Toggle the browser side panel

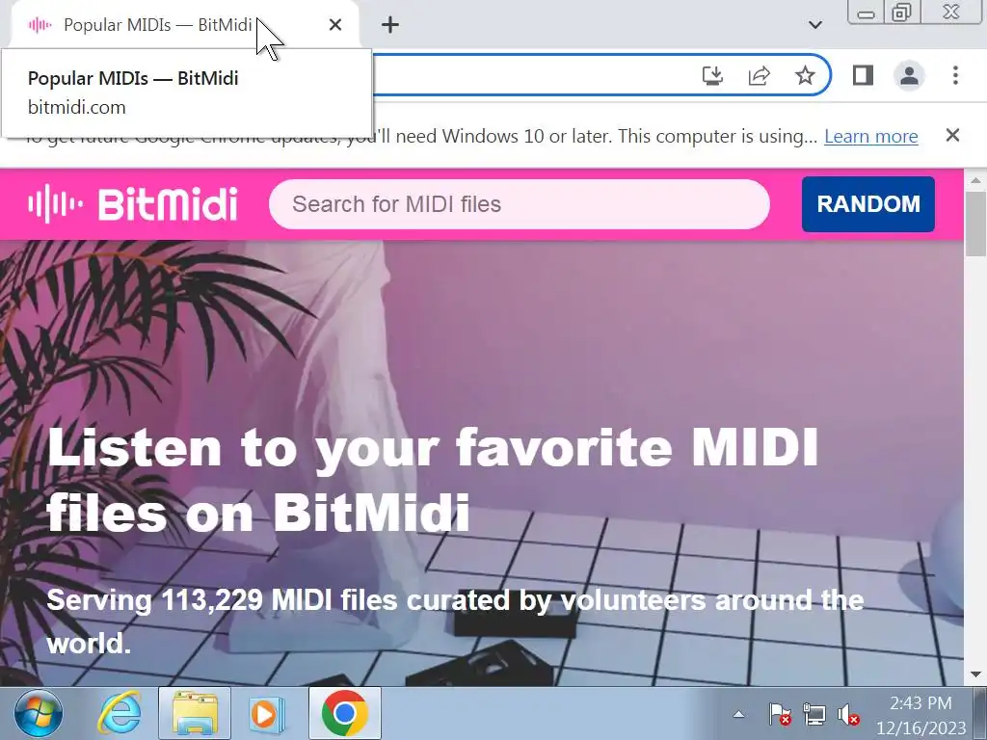(863, 75)
